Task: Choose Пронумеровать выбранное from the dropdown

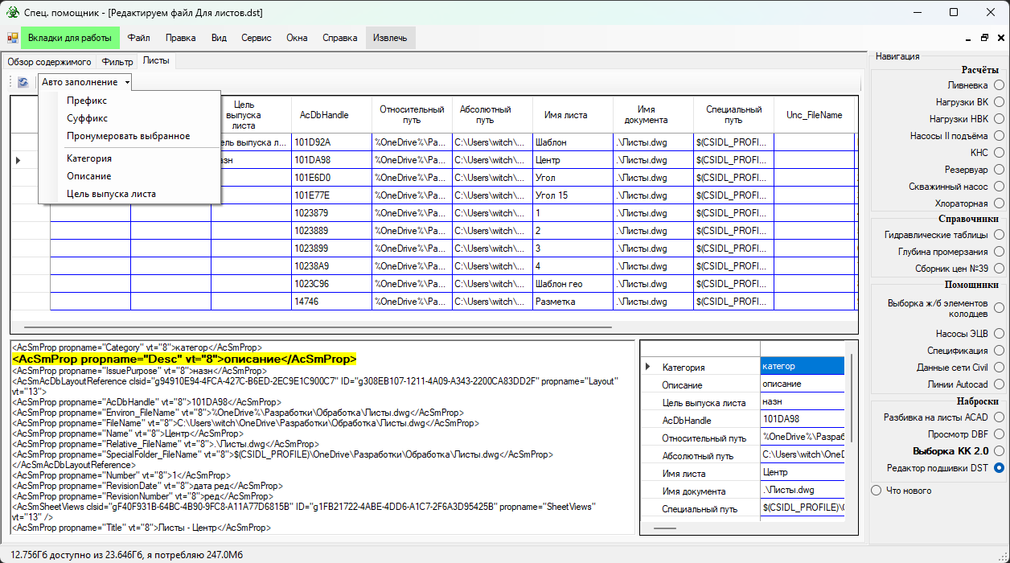Action: [128, 136]
